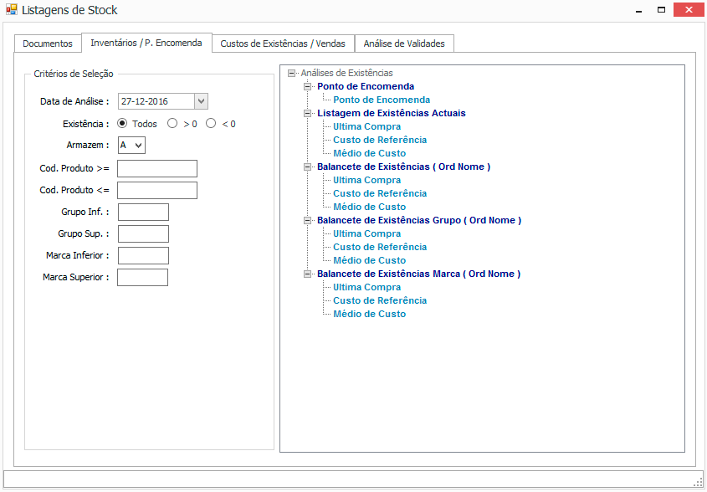Open Ultima Compra under Balancete de Existências Marca
Viewport: 707px width, 492px height.
(366, 288)
